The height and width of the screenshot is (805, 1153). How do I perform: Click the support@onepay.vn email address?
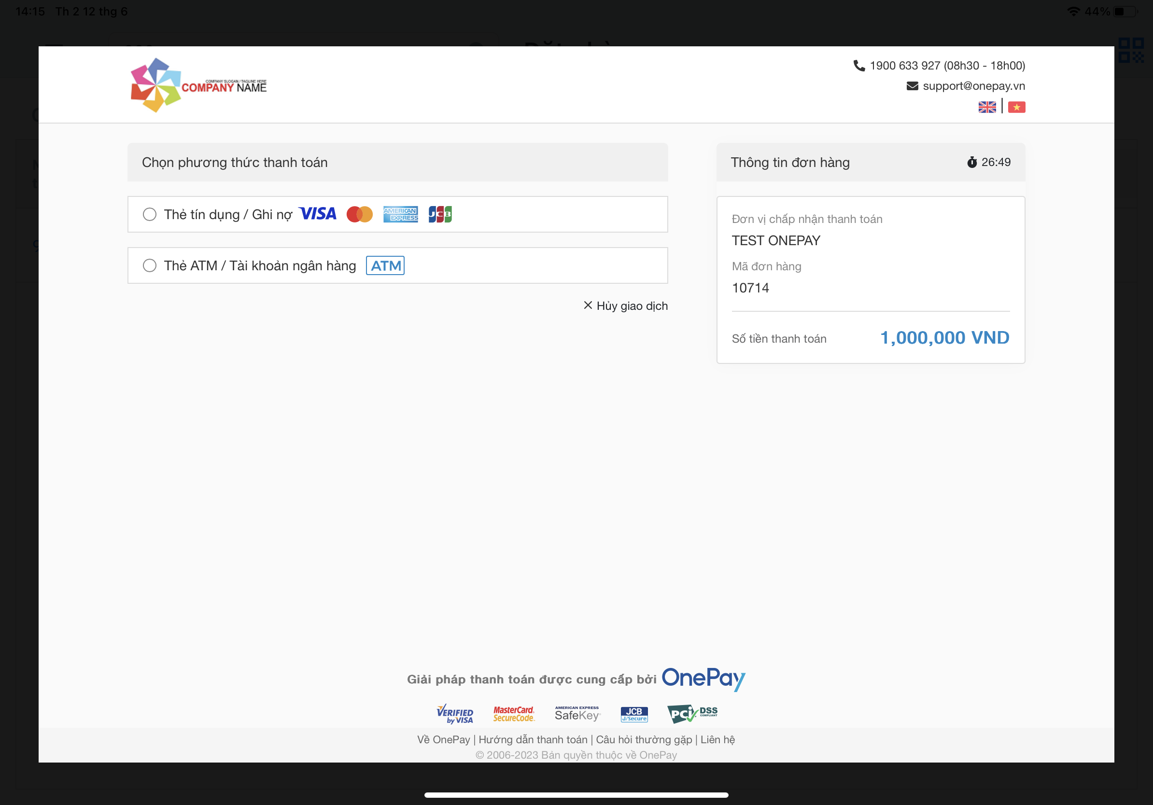[x=974, y=86]
